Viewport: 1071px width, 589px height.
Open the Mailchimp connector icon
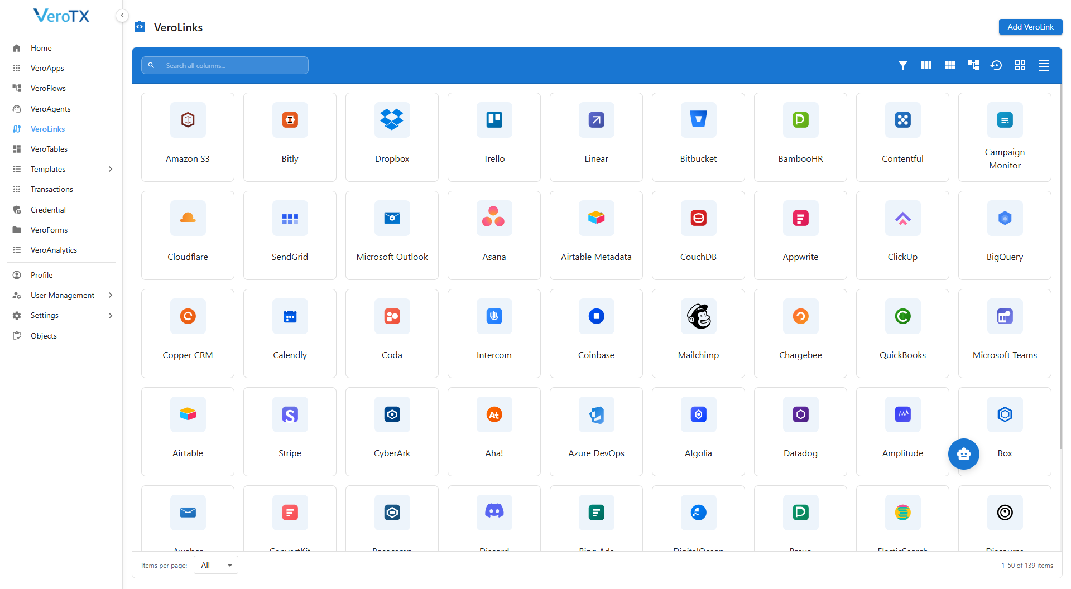[698, 316]
